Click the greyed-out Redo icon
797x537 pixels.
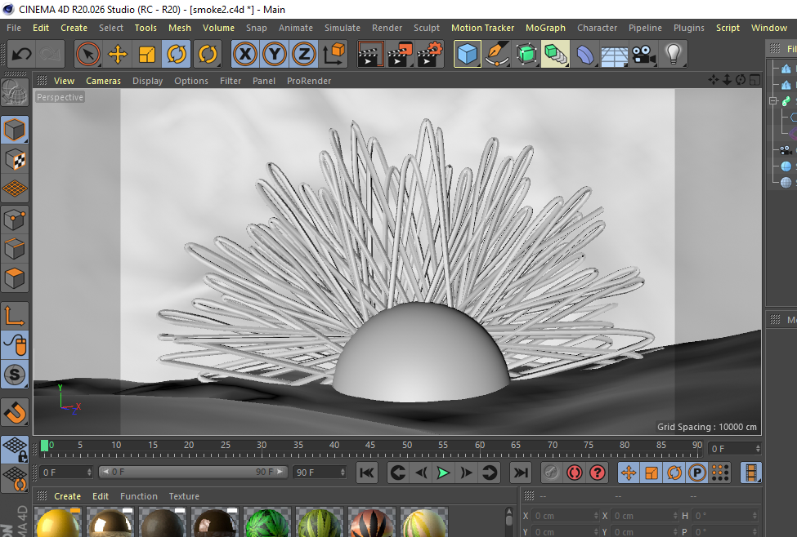coord(50,54)
